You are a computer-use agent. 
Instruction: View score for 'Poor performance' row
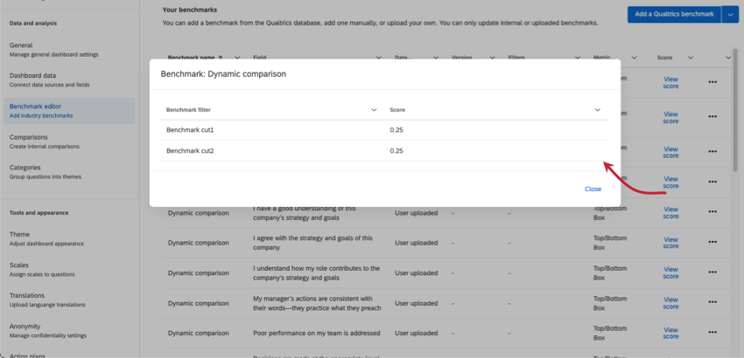pyautogui.click(x=670, y=333)
